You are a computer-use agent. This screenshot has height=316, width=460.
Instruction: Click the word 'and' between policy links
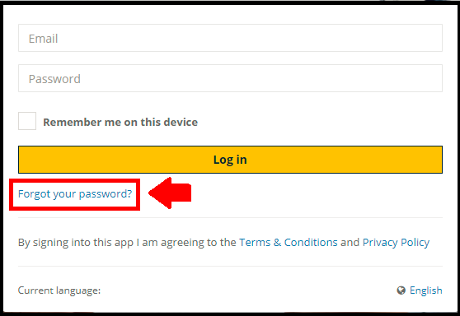pyautogui.click(x=350, y=243)
